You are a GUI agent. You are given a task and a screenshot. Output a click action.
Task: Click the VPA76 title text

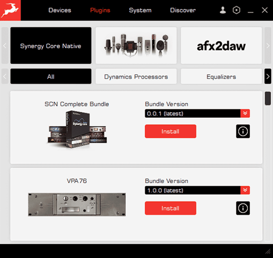pyautogui.click(x=77, y=181)
